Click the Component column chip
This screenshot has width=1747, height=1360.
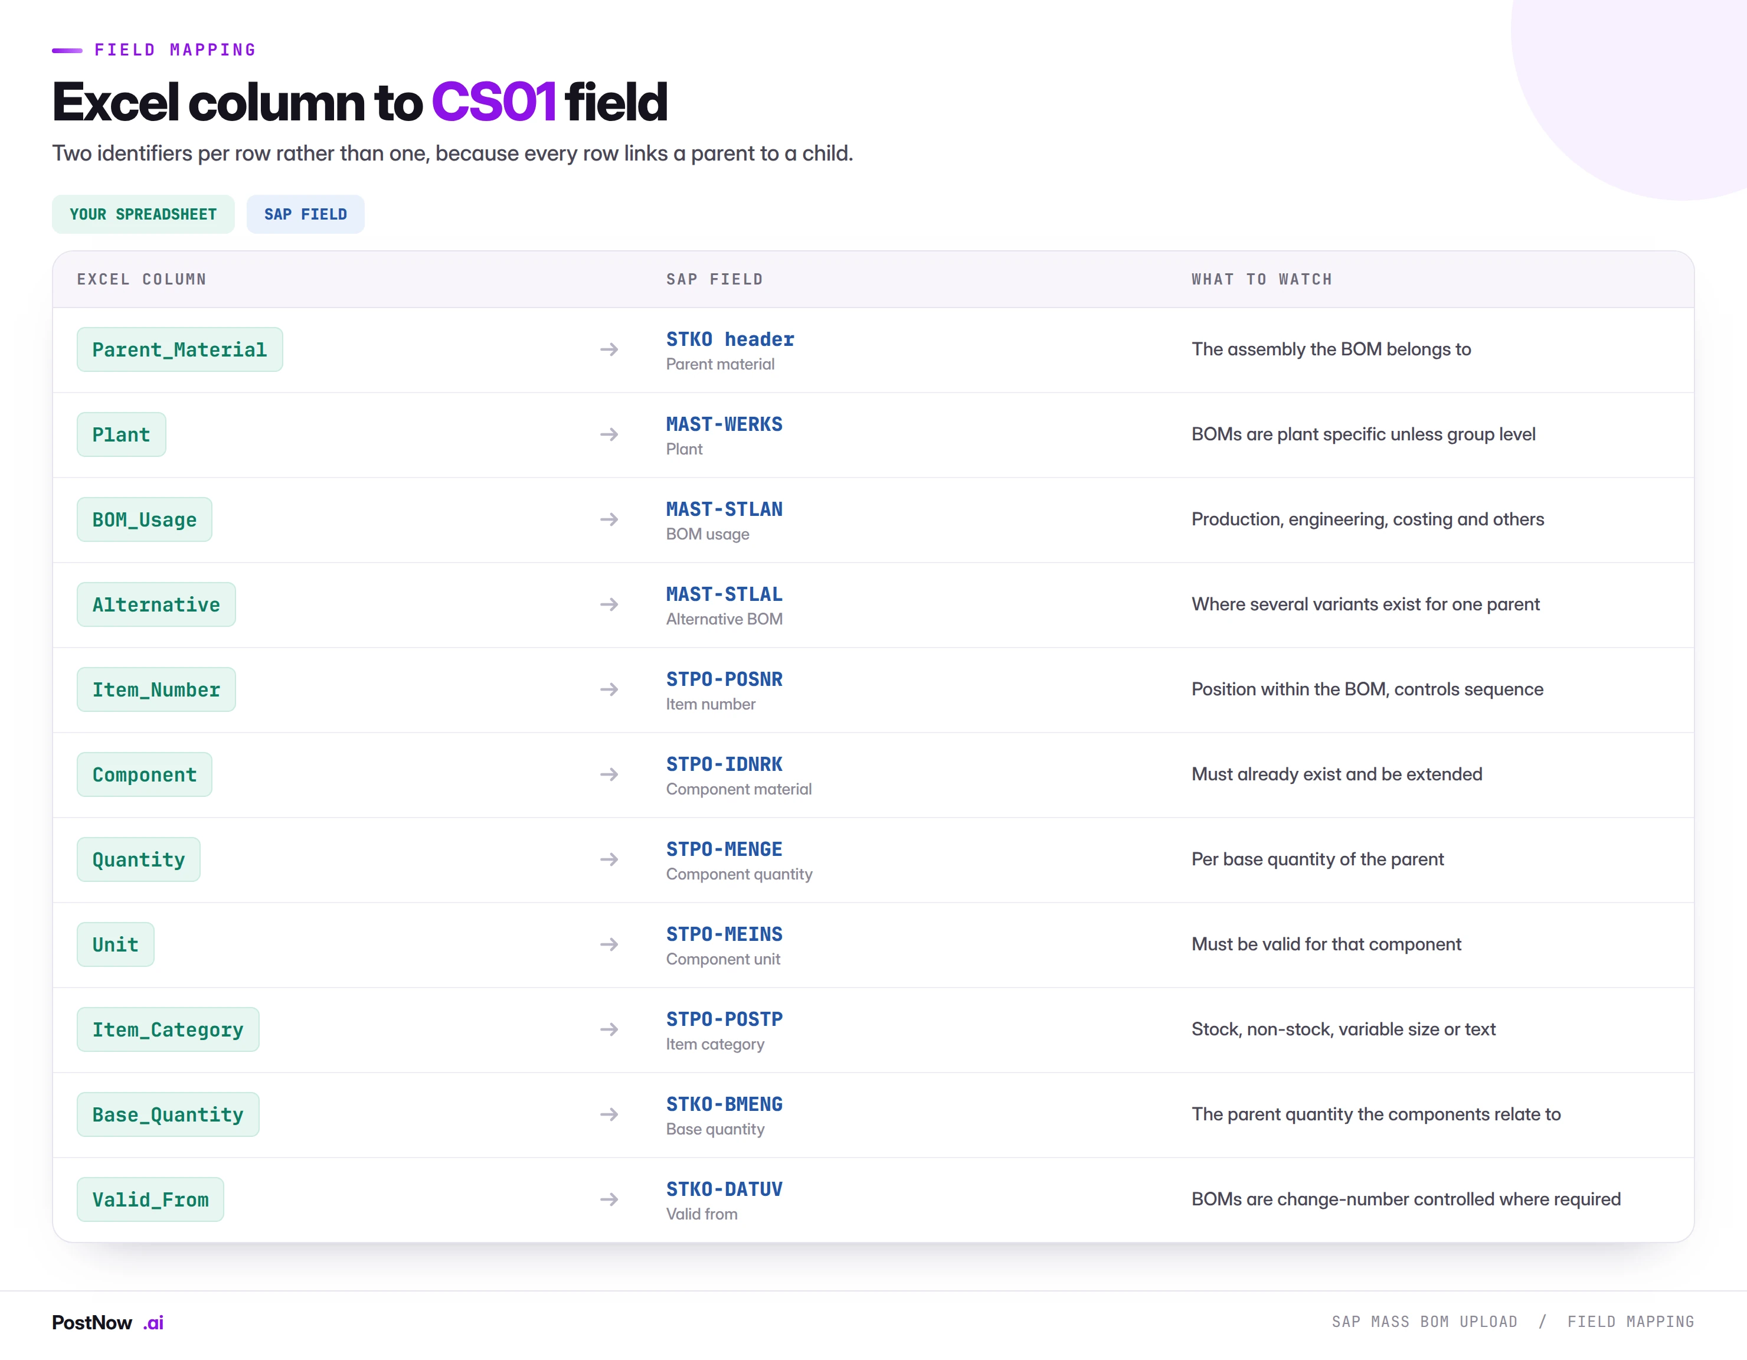pyautogui.click(x=145, y=774)
